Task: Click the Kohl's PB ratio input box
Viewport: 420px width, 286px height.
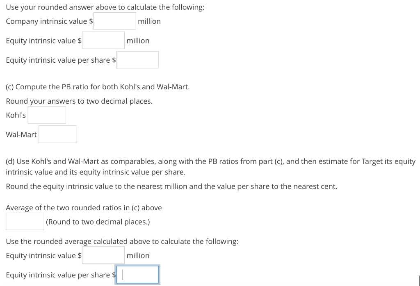Action: coord(46,115)
